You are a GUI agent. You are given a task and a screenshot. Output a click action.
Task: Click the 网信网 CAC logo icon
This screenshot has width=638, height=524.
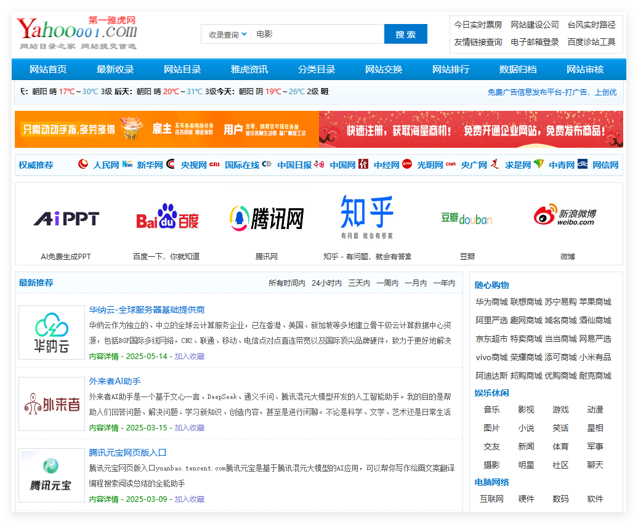(x=583, y=164)
